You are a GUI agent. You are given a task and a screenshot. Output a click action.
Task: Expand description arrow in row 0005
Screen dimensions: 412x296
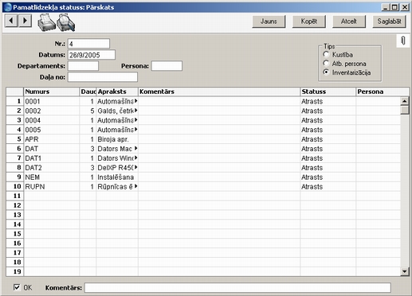(x=135, y=130)
